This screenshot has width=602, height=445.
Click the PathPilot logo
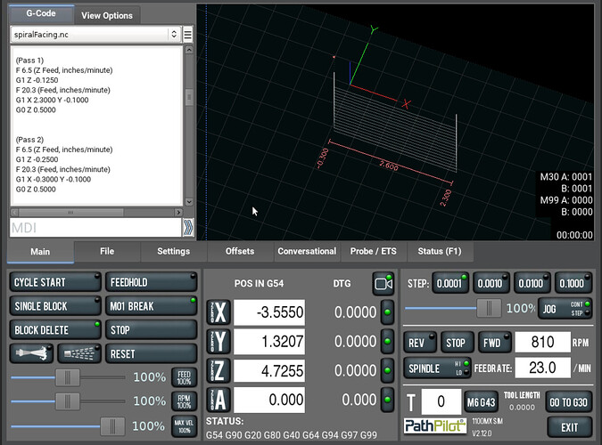[x=435, y=425]
